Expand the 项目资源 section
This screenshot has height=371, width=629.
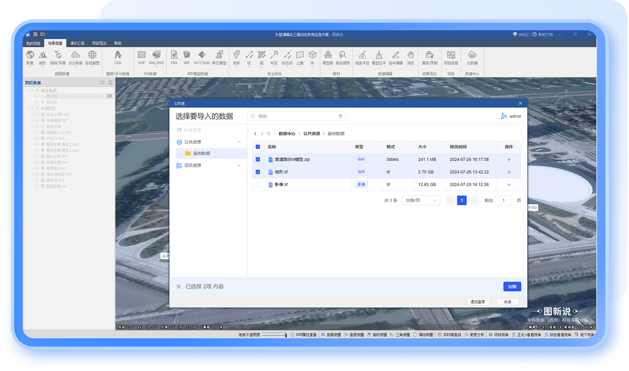click(x=239, y=165)
